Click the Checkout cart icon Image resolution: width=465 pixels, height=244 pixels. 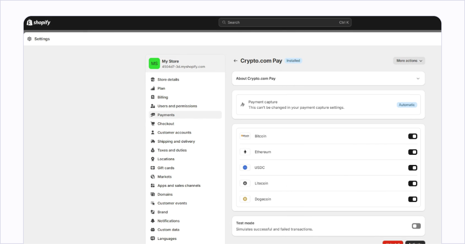pos(153,124)
